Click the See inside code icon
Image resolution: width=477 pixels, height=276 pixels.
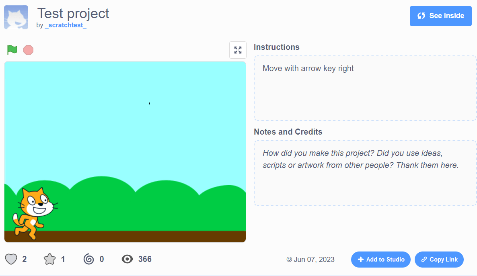tap(421, 16)
